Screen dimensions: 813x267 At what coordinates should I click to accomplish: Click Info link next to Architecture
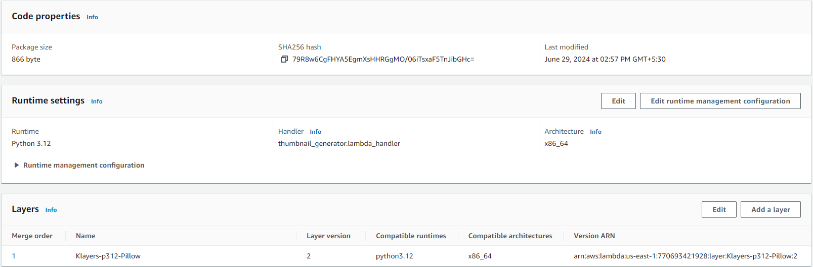coord(595,132)
